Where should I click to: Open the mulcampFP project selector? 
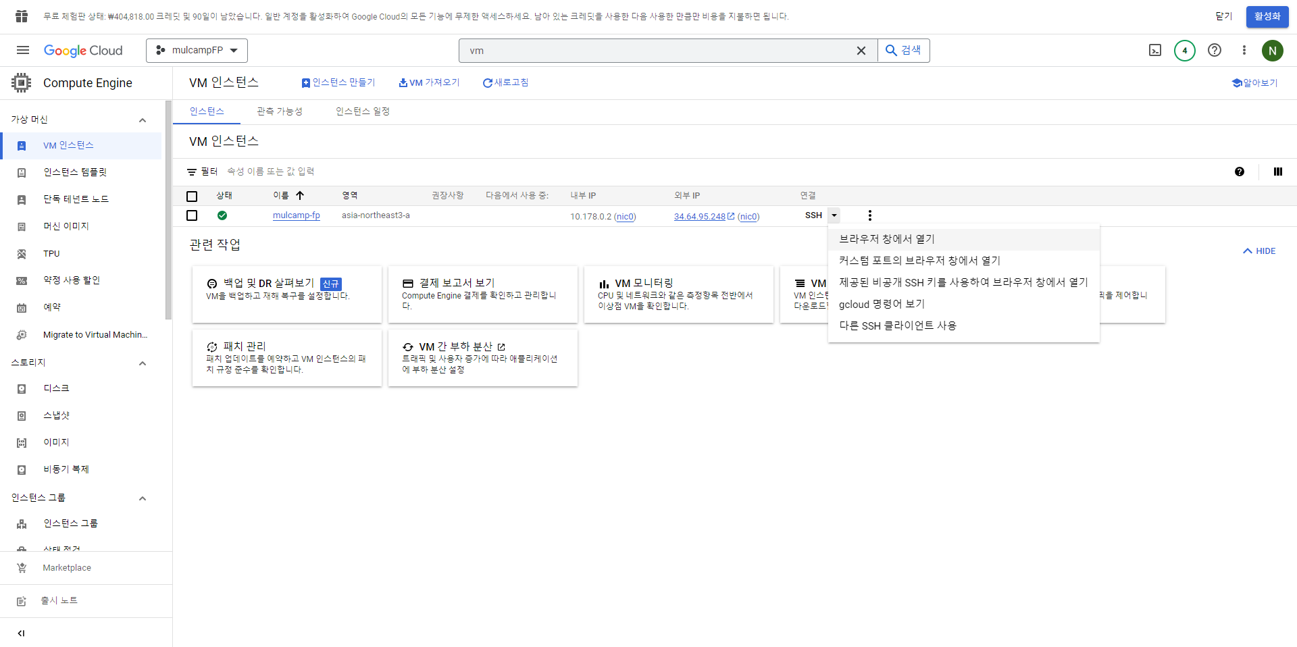click(197, 51)
